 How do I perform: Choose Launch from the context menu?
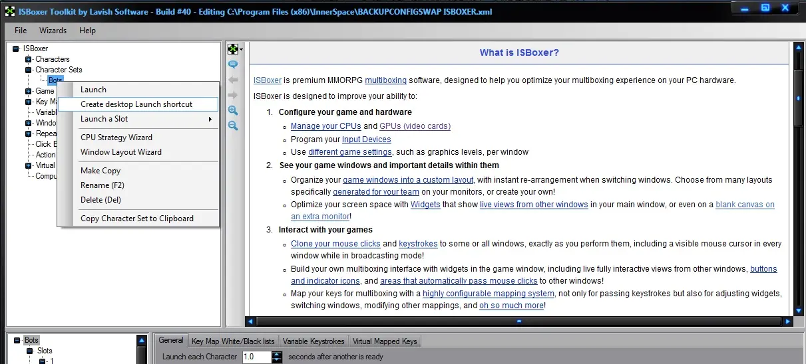[x=138, y=90]
